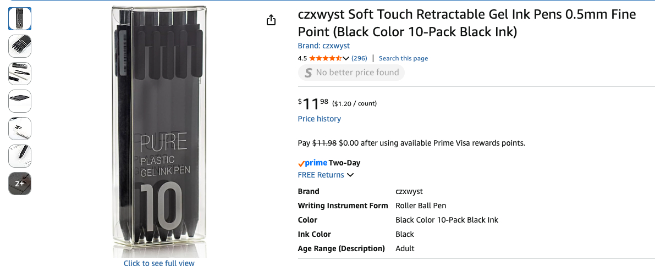Open the fourth thumbnail showing pens laid flat
Viewport: 655px width, 266px height.
[20, 101]
